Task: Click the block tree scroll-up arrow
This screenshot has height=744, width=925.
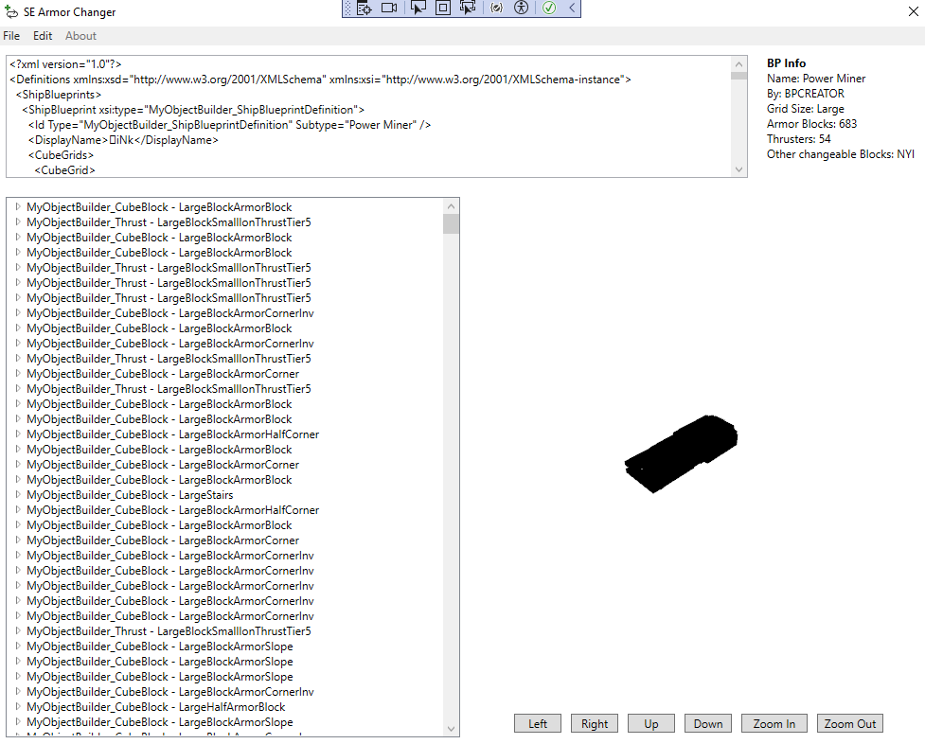Action: coord(451,206)
